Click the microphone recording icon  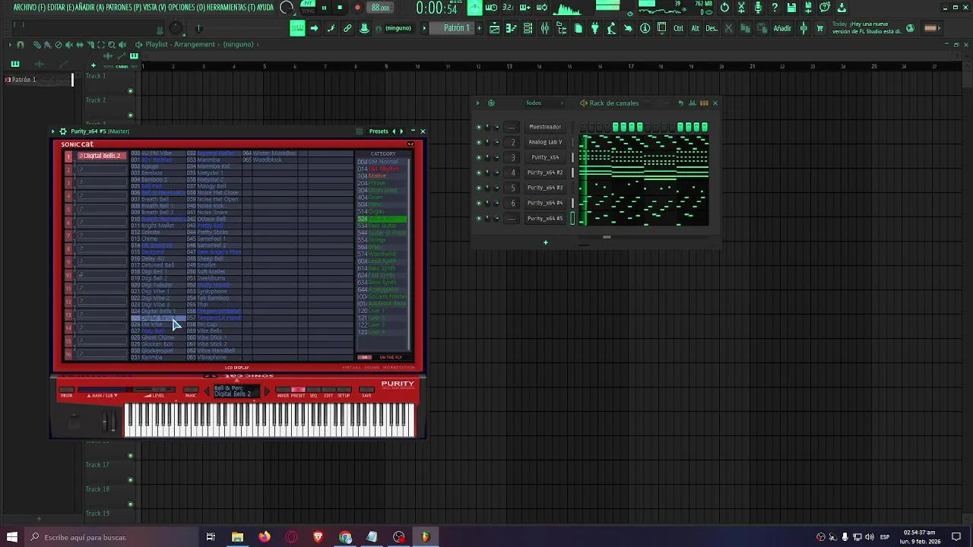758,8
